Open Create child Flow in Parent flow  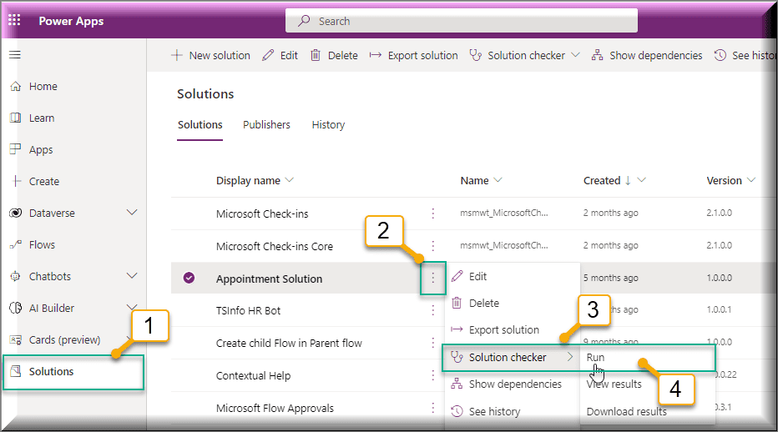289,344
